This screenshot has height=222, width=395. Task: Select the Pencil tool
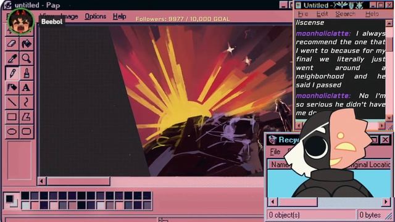pyautogui.click(x=12, y=73)
